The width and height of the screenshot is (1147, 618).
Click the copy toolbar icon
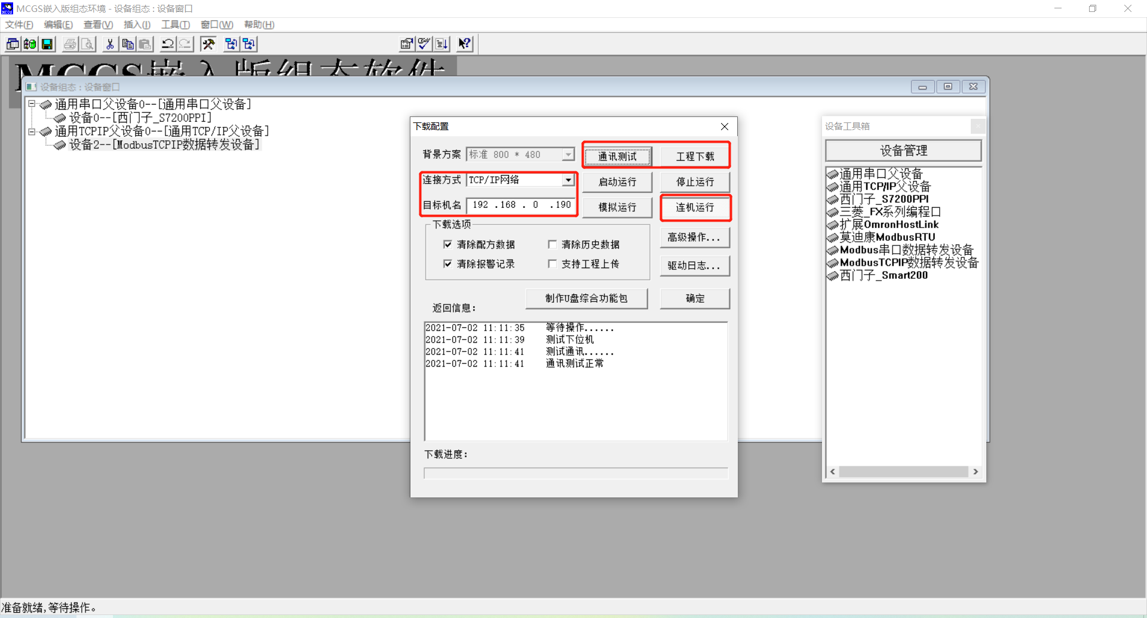tap(128, 44)
